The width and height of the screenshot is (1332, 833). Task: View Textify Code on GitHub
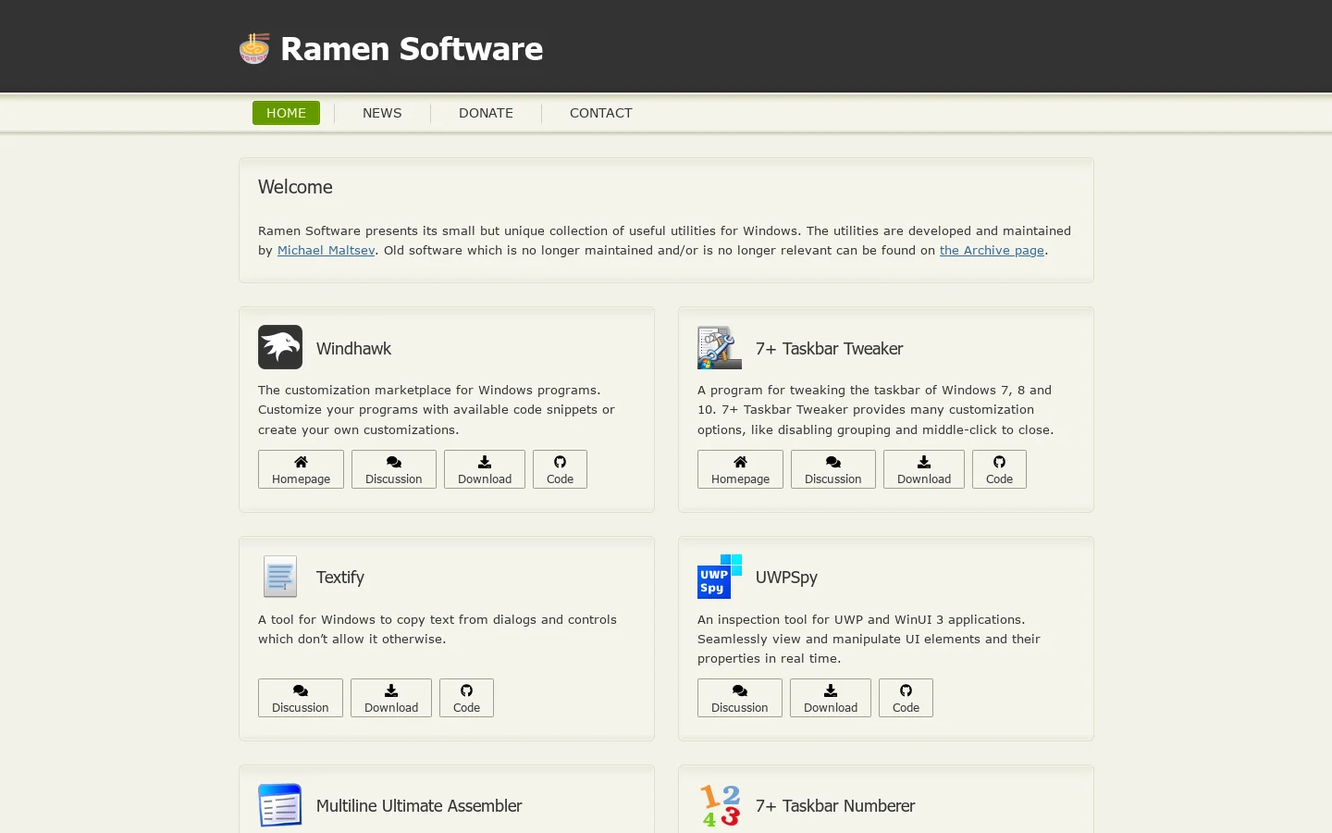coord(466,698)
